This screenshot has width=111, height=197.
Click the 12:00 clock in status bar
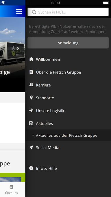55,3
